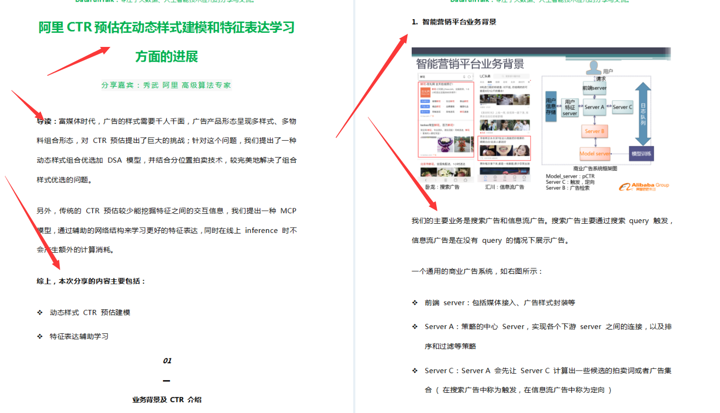This screenshot has height=413, width=720.
Task: Click the line starting 我们的主要业务是搜索广告
Action: click(542, 220)
